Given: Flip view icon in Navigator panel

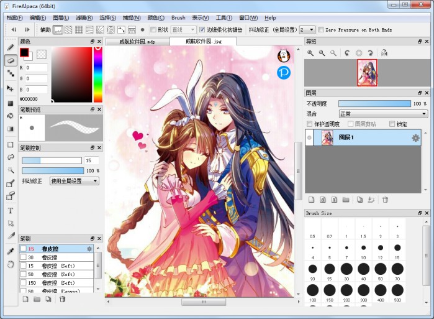Looking at the screenshot, I should [x=384, y=53].
